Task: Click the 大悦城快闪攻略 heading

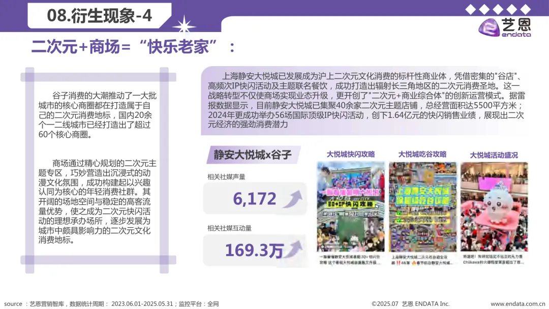Action: coord(351,154)
